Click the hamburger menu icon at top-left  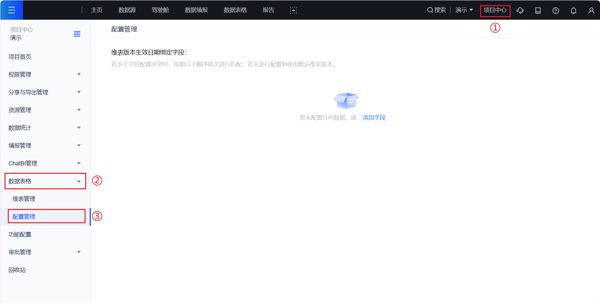(12, 10)
